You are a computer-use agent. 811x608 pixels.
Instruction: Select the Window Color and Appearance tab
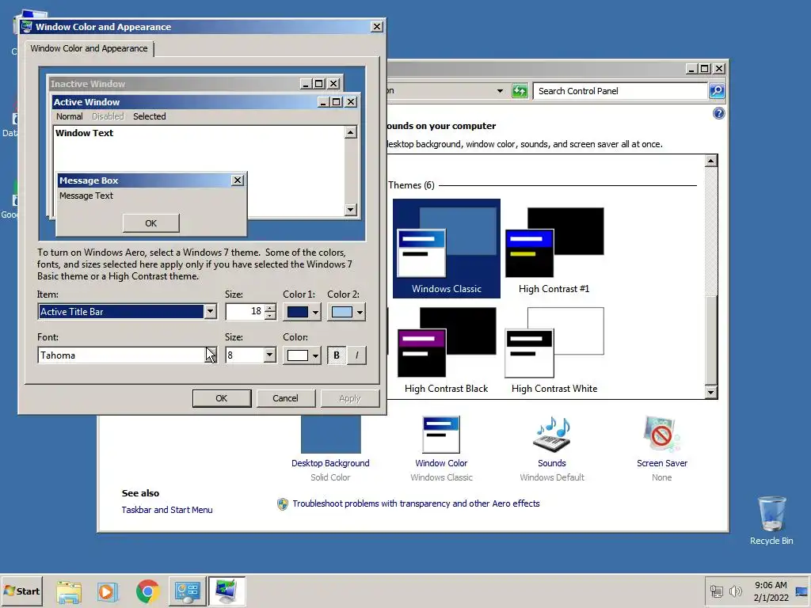pyautogui.click(x=89, y=48)
